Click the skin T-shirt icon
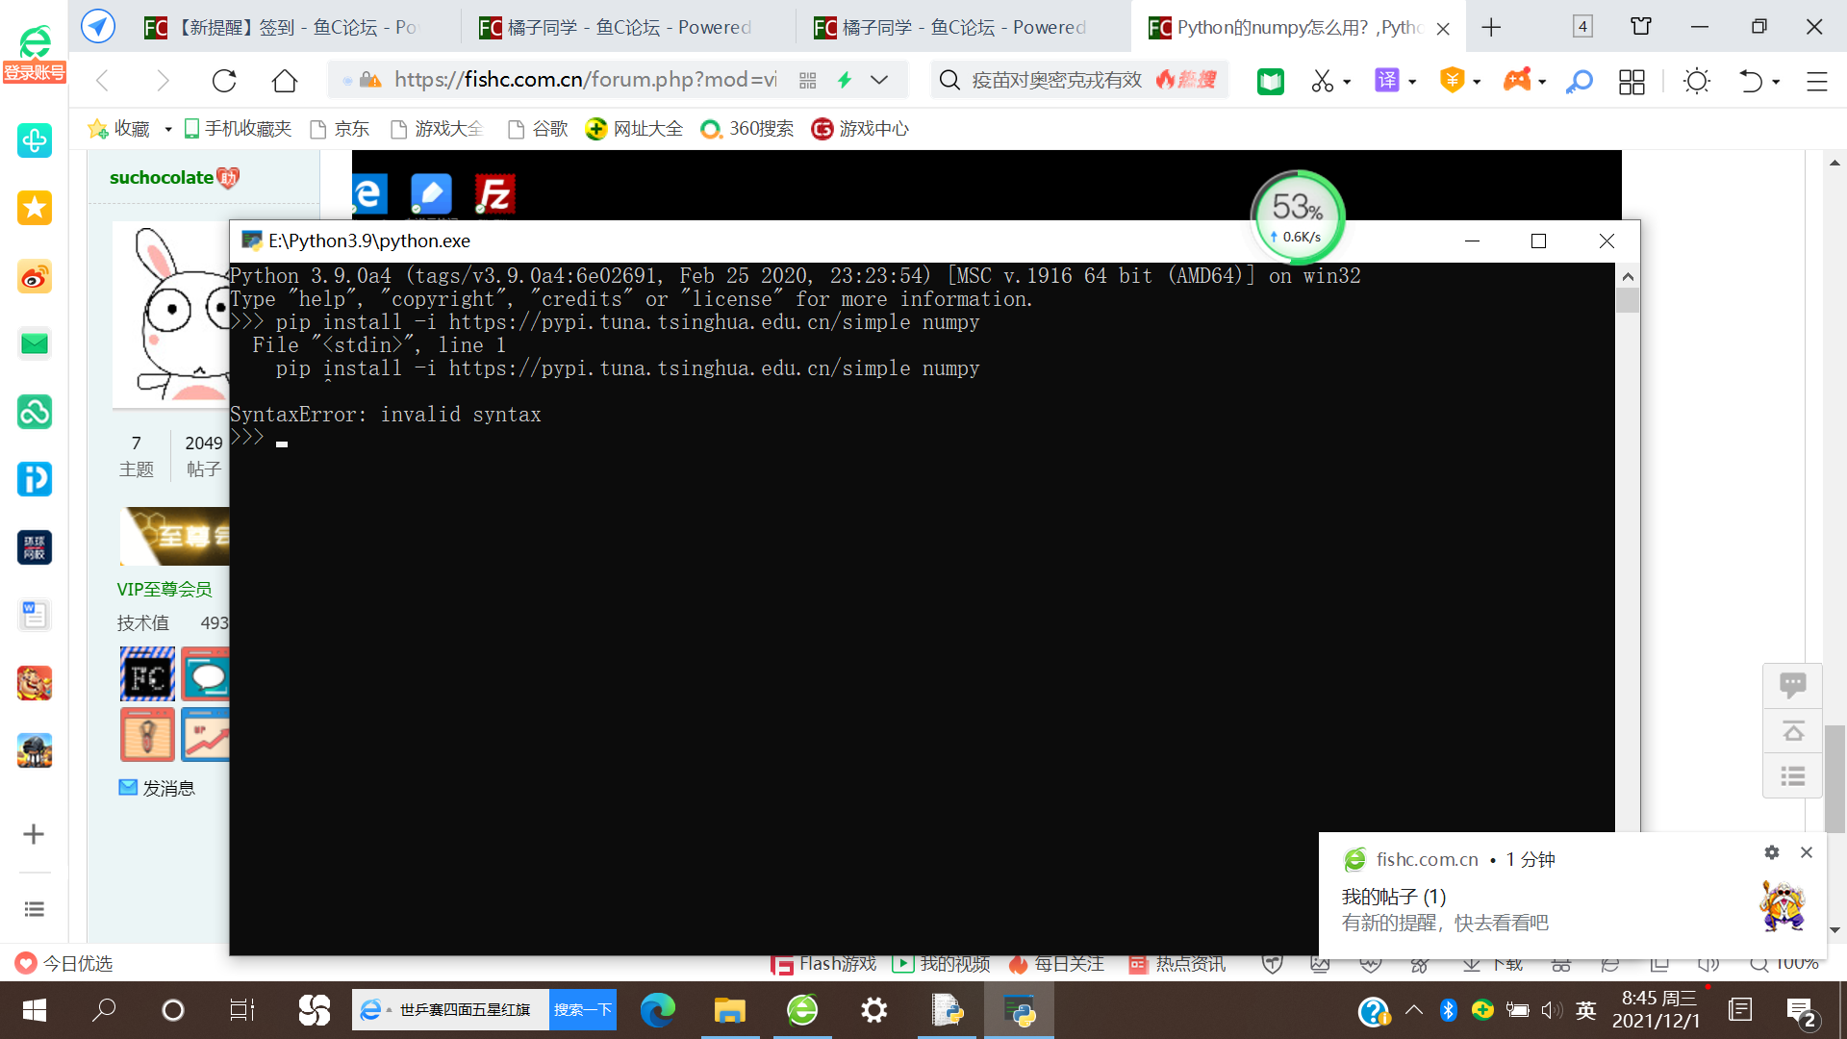The height and width of the screenshot is (1039, 1847). pyautogui.click(x=1641, y=27)
